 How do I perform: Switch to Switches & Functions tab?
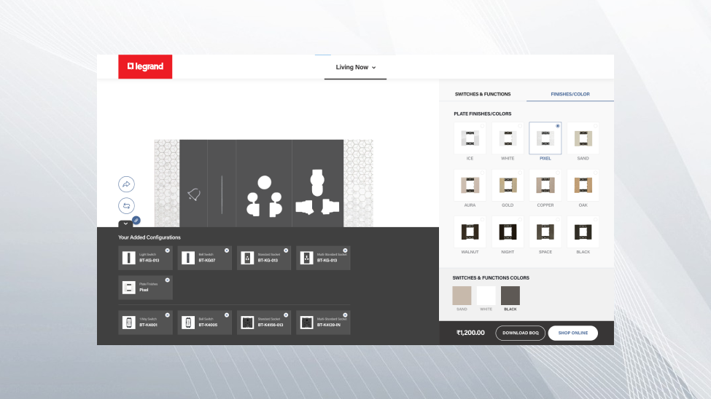[482, 94]
